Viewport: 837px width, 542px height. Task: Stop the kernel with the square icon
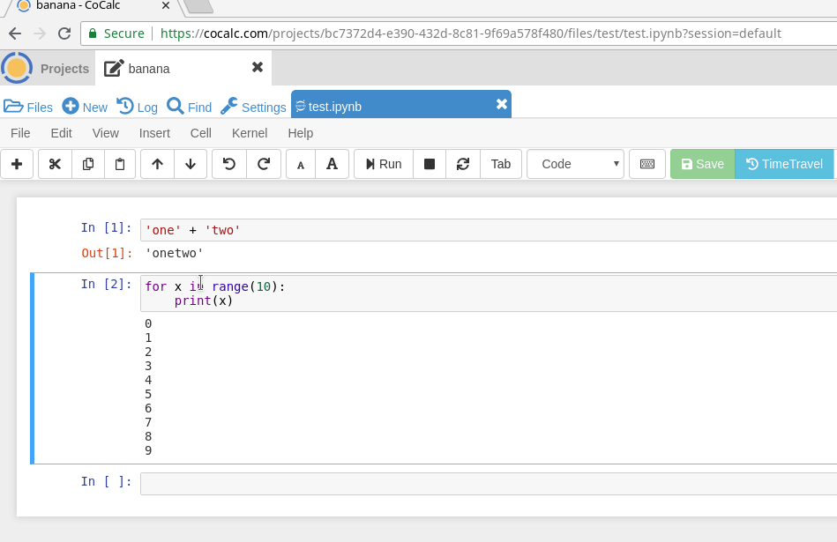coord(430,164)
